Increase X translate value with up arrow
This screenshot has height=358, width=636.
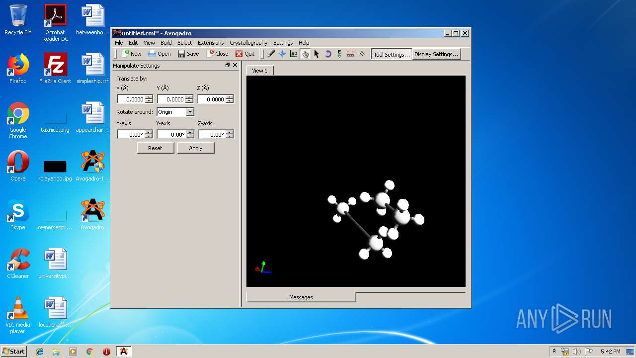pos(149,97)
